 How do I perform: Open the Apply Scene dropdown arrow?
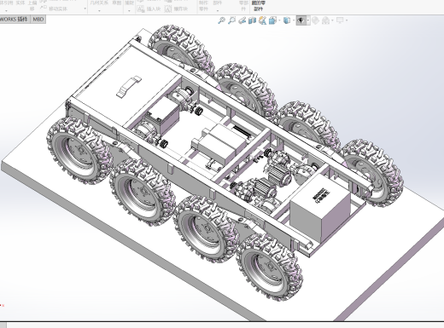click(332, 20)
